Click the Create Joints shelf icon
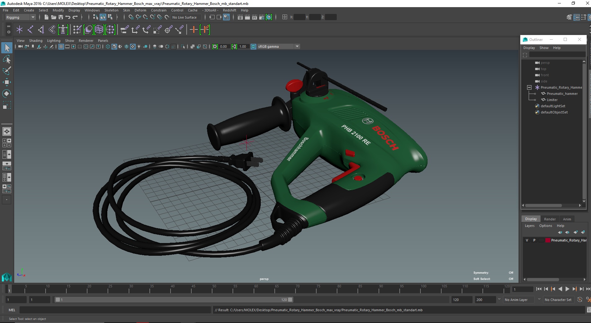The image size is (591, 323). coord(30,30)
